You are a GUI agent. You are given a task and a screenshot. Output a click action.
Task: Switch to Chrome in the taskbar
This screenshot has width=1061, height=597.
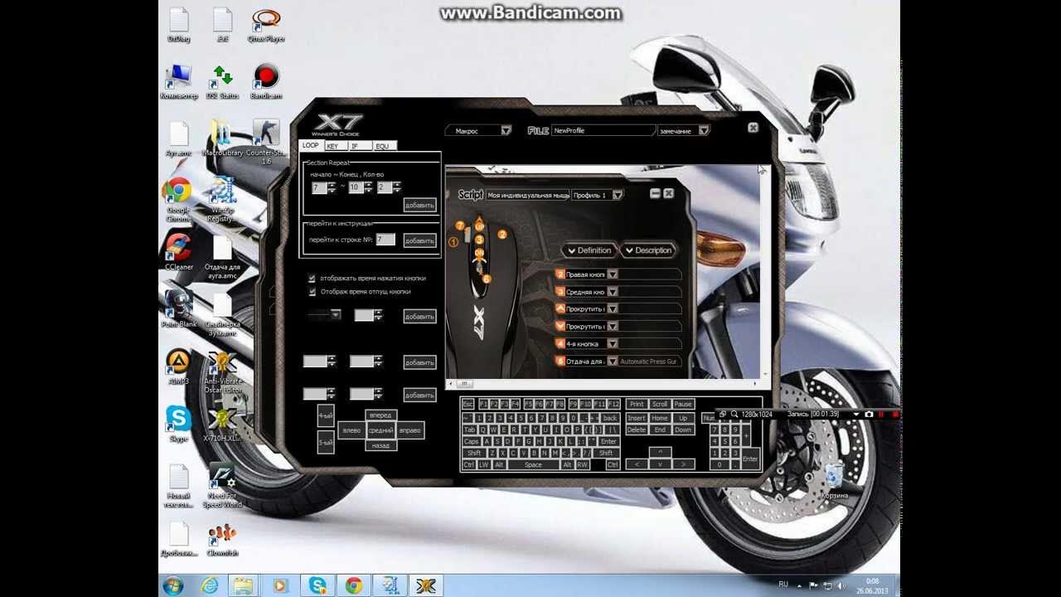(x=354, y=585)
